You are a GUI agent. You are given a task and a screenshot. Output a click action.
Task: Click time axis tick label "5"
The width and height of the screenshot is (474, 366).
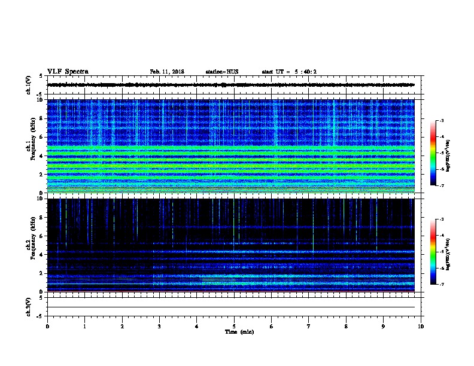[234, 327]
